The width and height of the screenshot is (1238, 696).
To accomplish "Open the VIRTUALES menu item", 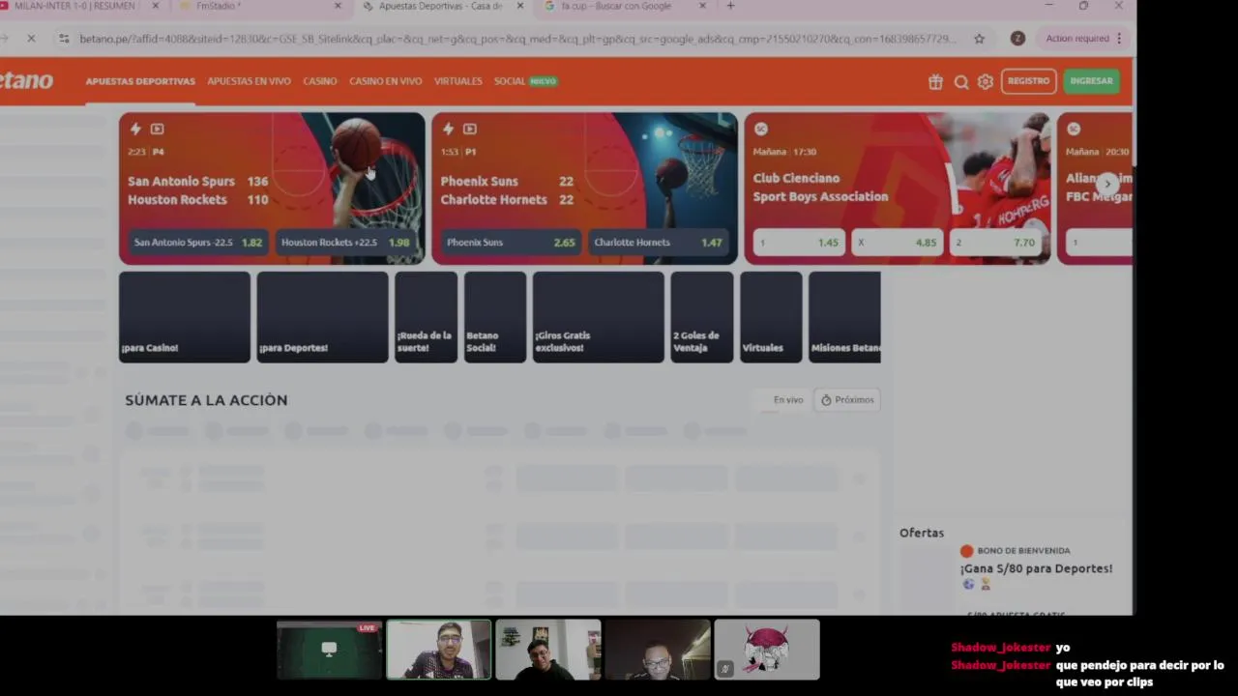I will [457, 81].
